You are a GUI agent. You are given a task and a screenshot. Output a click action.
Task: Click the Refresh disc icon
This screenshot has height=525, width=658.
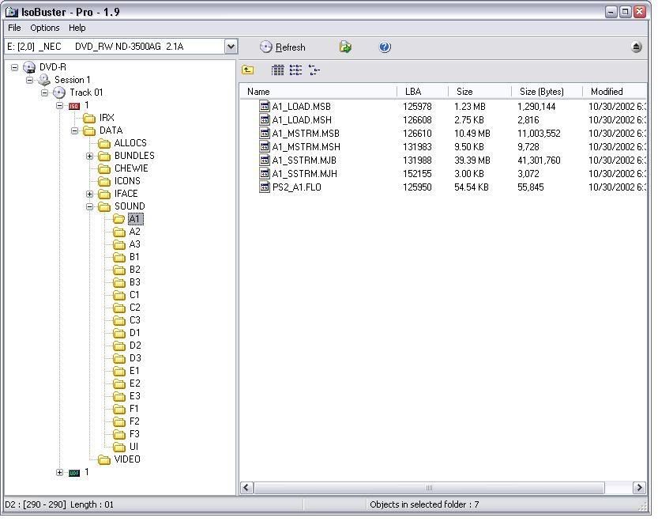click(x=265, y=47)
